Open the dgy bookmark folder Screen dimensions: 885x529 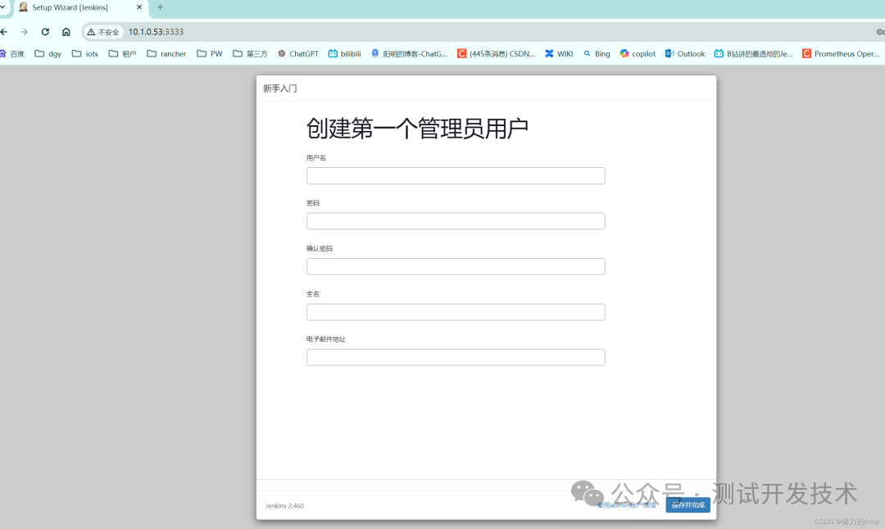point(48,53)
